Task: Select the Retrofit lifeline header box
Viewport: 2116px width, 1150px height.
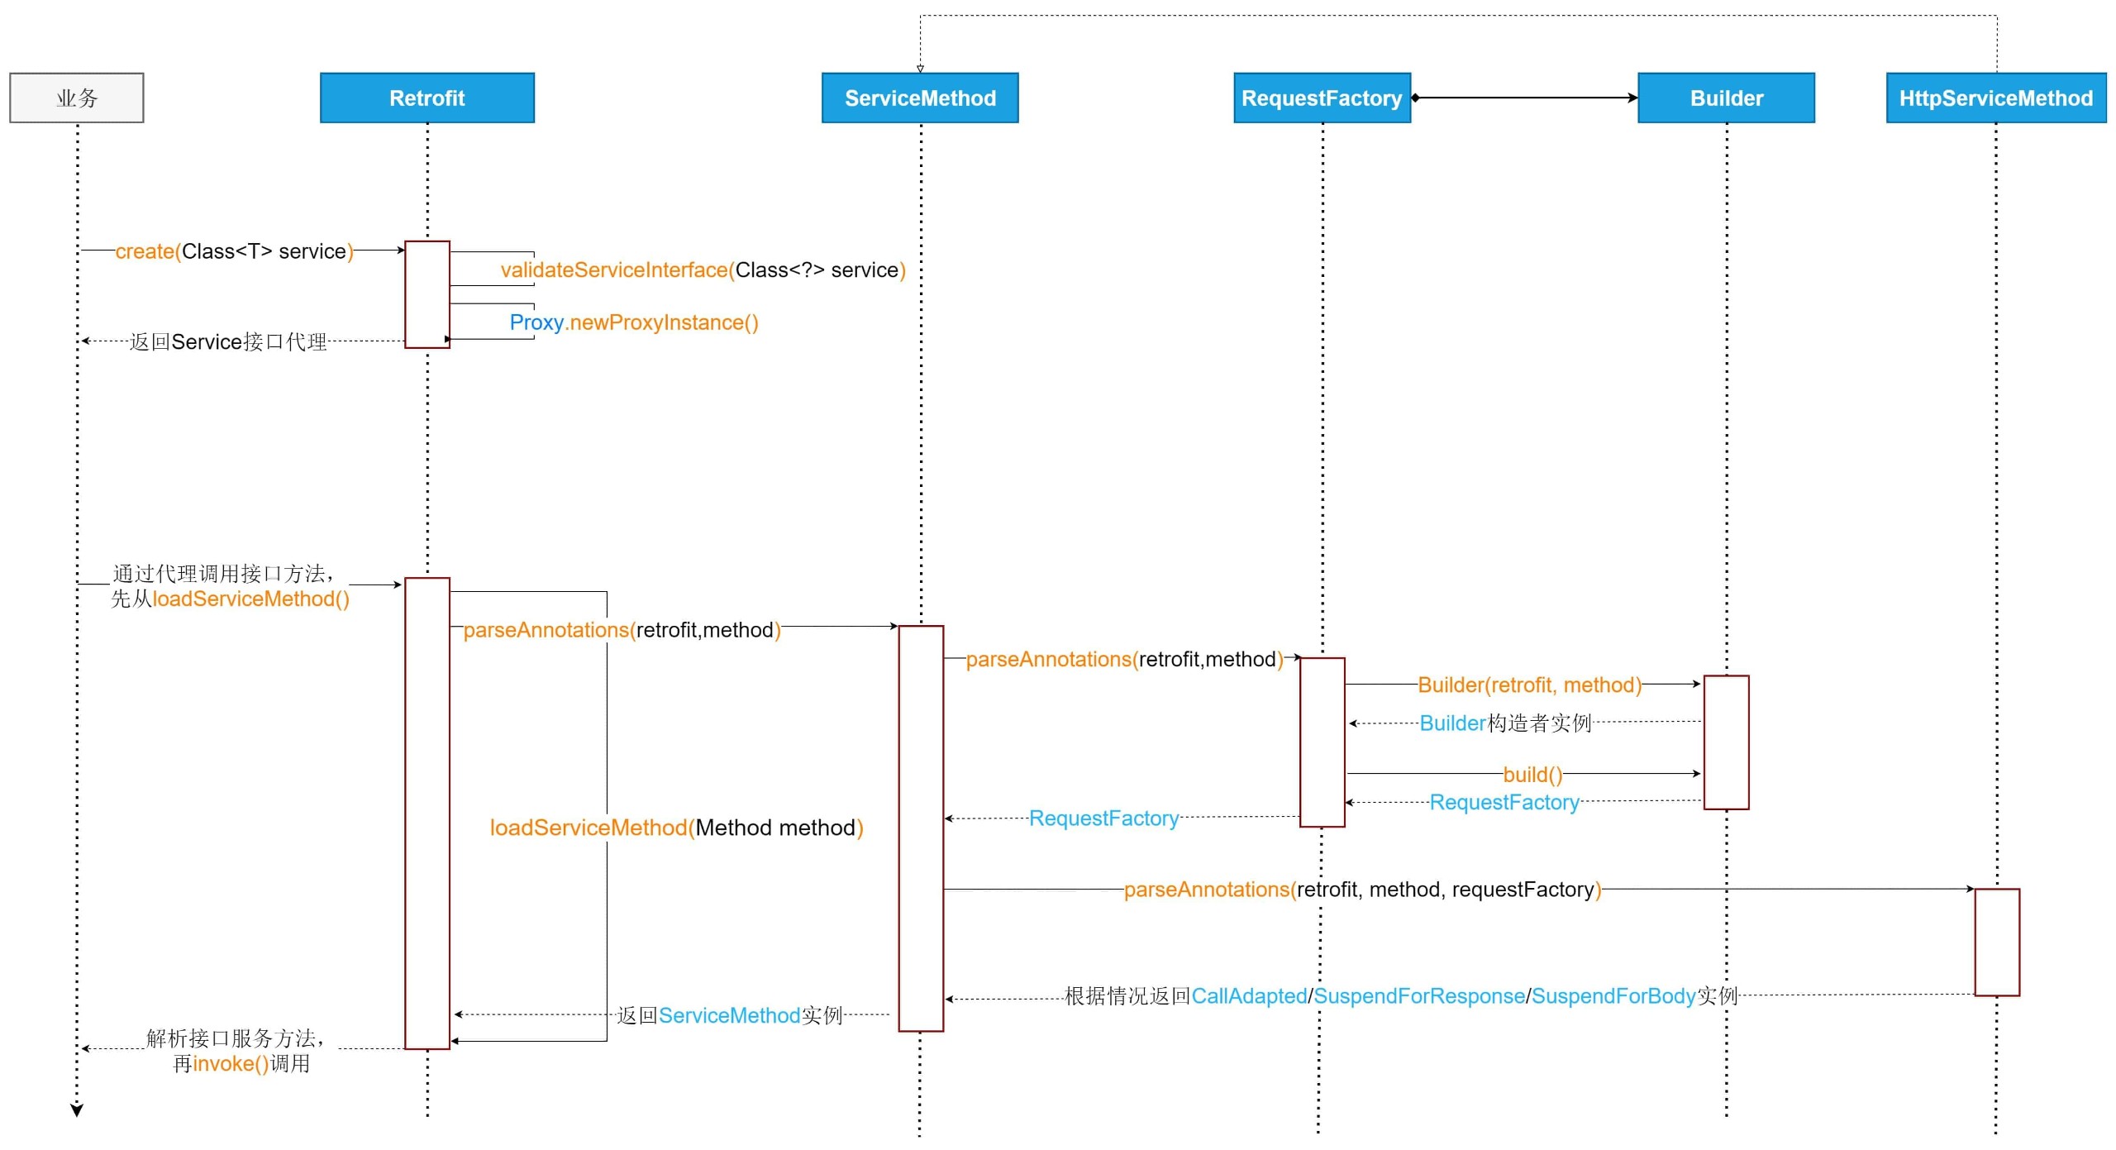Action: pyautogui.click(x=427, y=98)
